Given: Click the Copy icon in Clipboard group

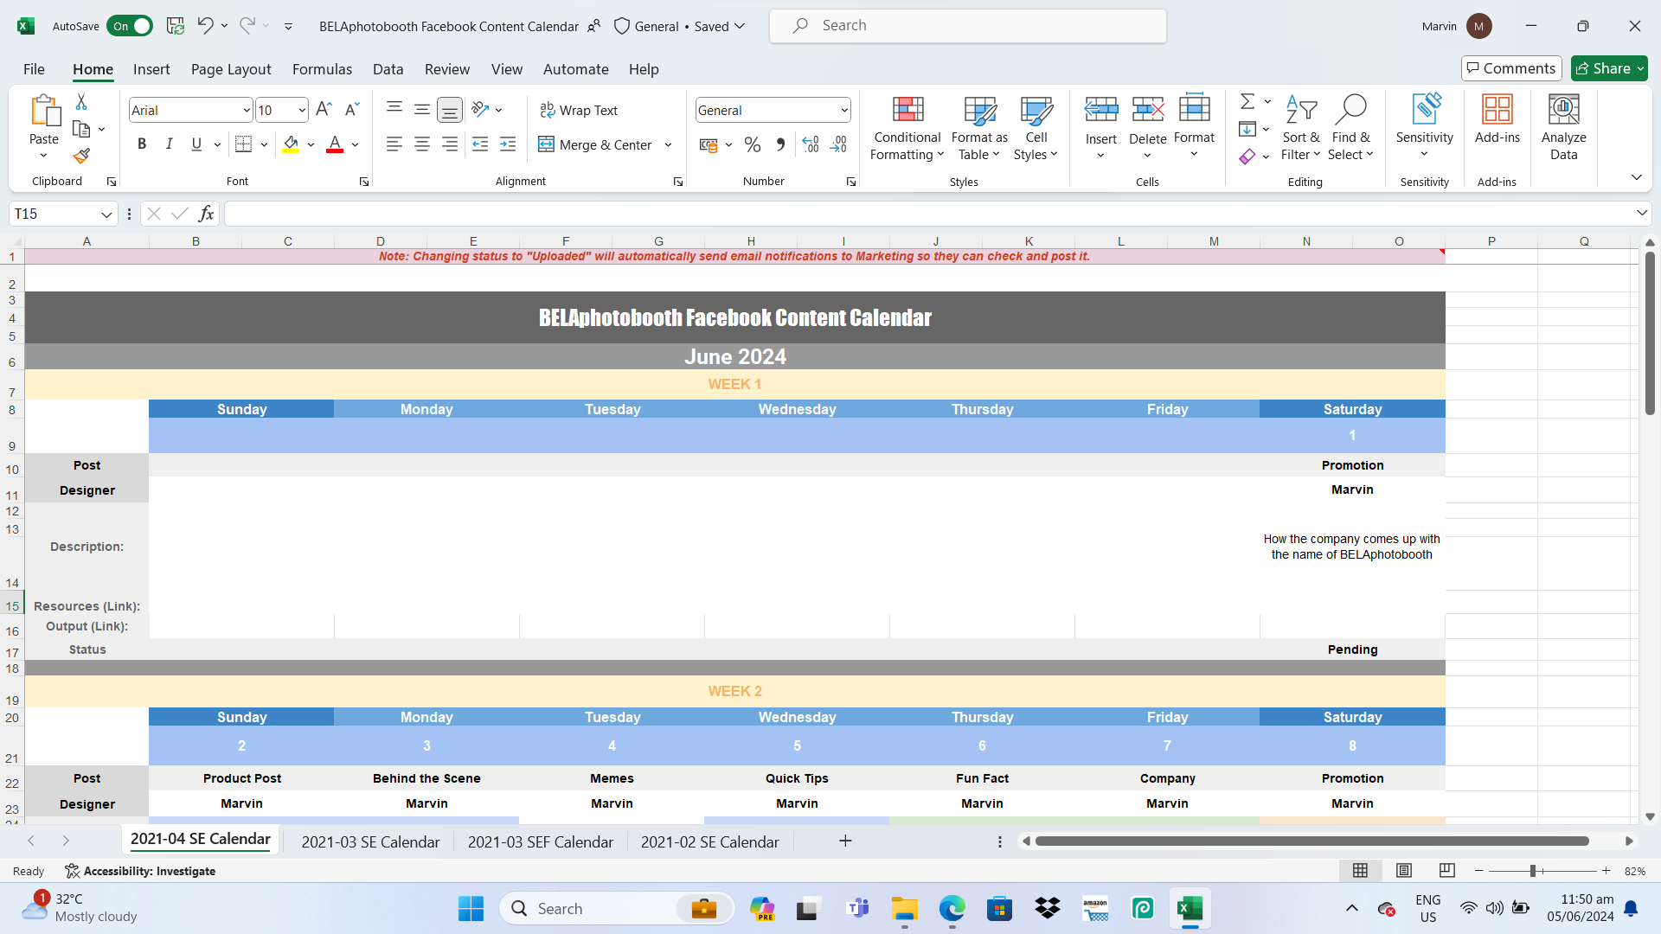Looking at the screenshot, I should (81, 129).
